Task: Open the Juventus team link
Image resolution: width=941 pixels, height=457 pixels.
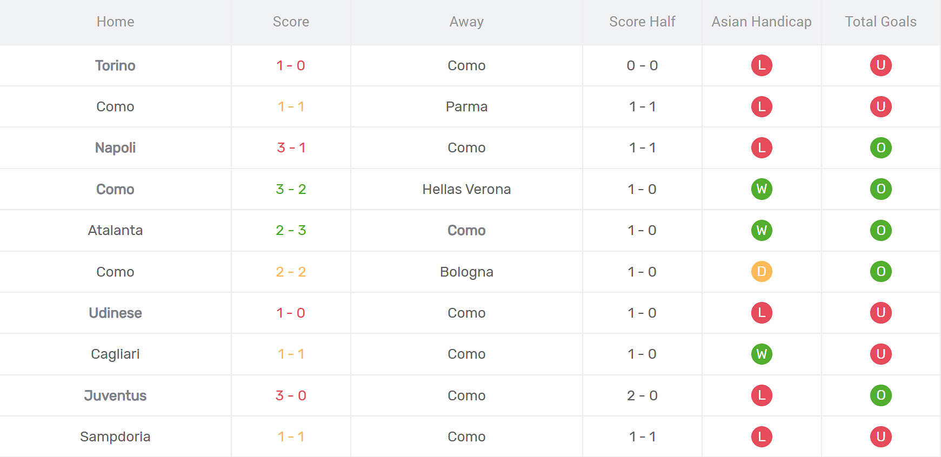Action: point(115,395)
